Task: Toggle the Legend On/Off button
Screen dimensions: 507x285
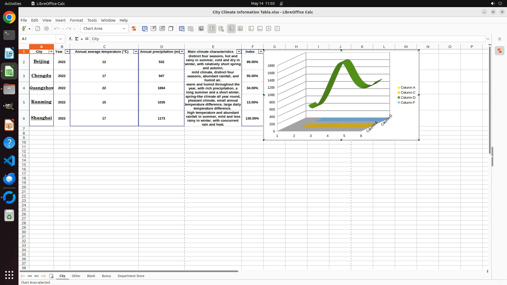Action: tap(212, 28)
